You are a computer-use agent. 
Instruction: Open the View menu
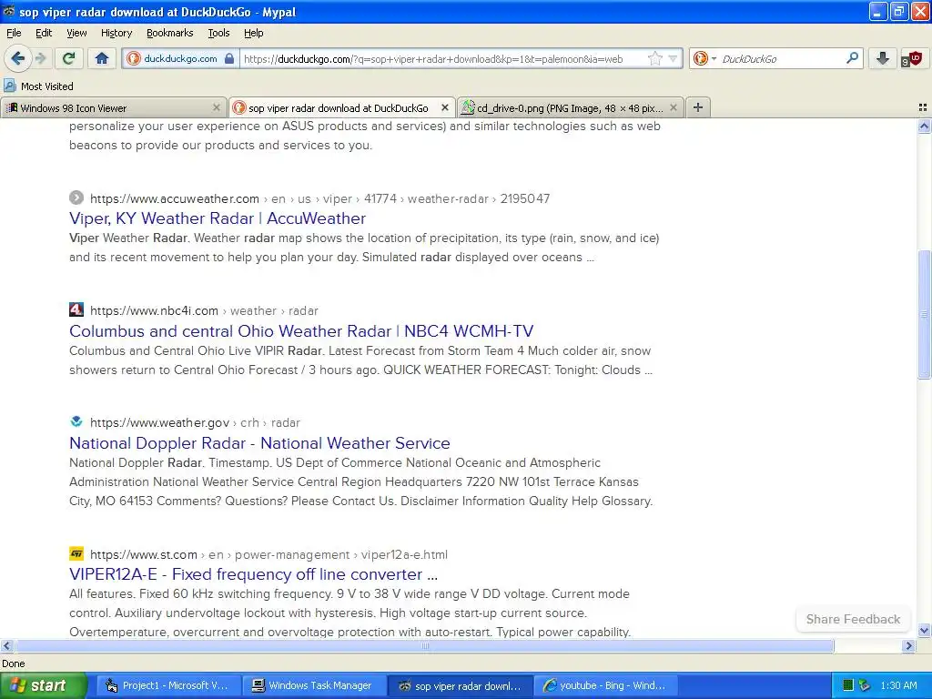coord(76,33)
